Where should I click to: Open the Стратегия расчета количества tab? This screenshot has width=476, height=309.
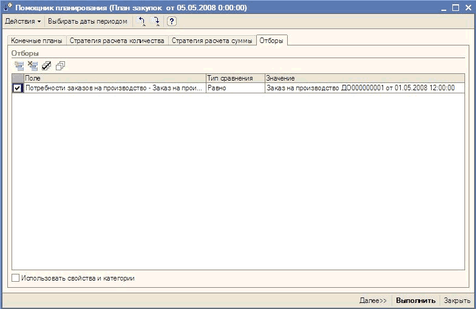click(x=117, y=41)
